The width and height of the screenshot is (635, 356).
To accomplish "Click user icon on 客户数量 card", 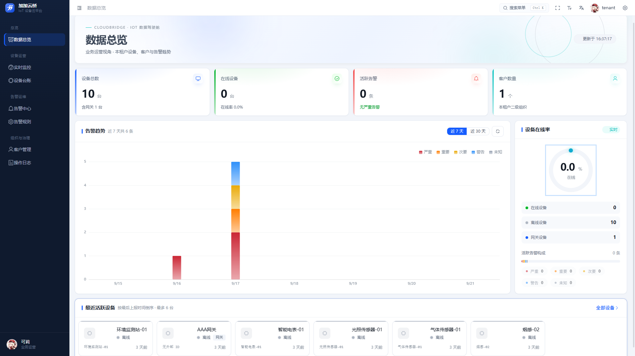I will tap(615, 79).
